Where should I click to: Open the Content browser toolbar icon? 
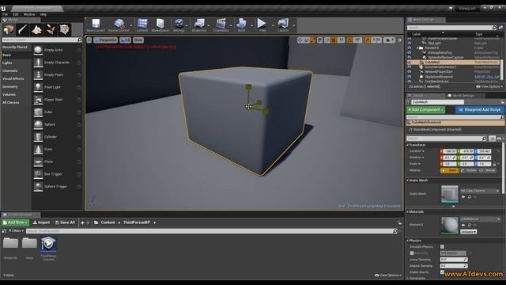pos(142,25)
